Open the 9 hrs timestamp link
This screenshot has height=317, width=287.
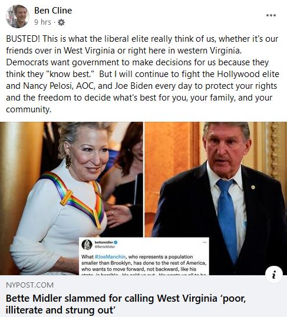42,22
